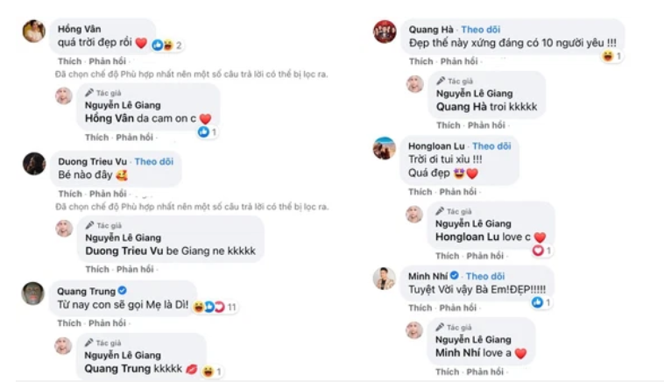Viewport: 664px width, 382px height.
Task: Open Minh Nhí's profile avatar
Action: [x=384, y=279]
